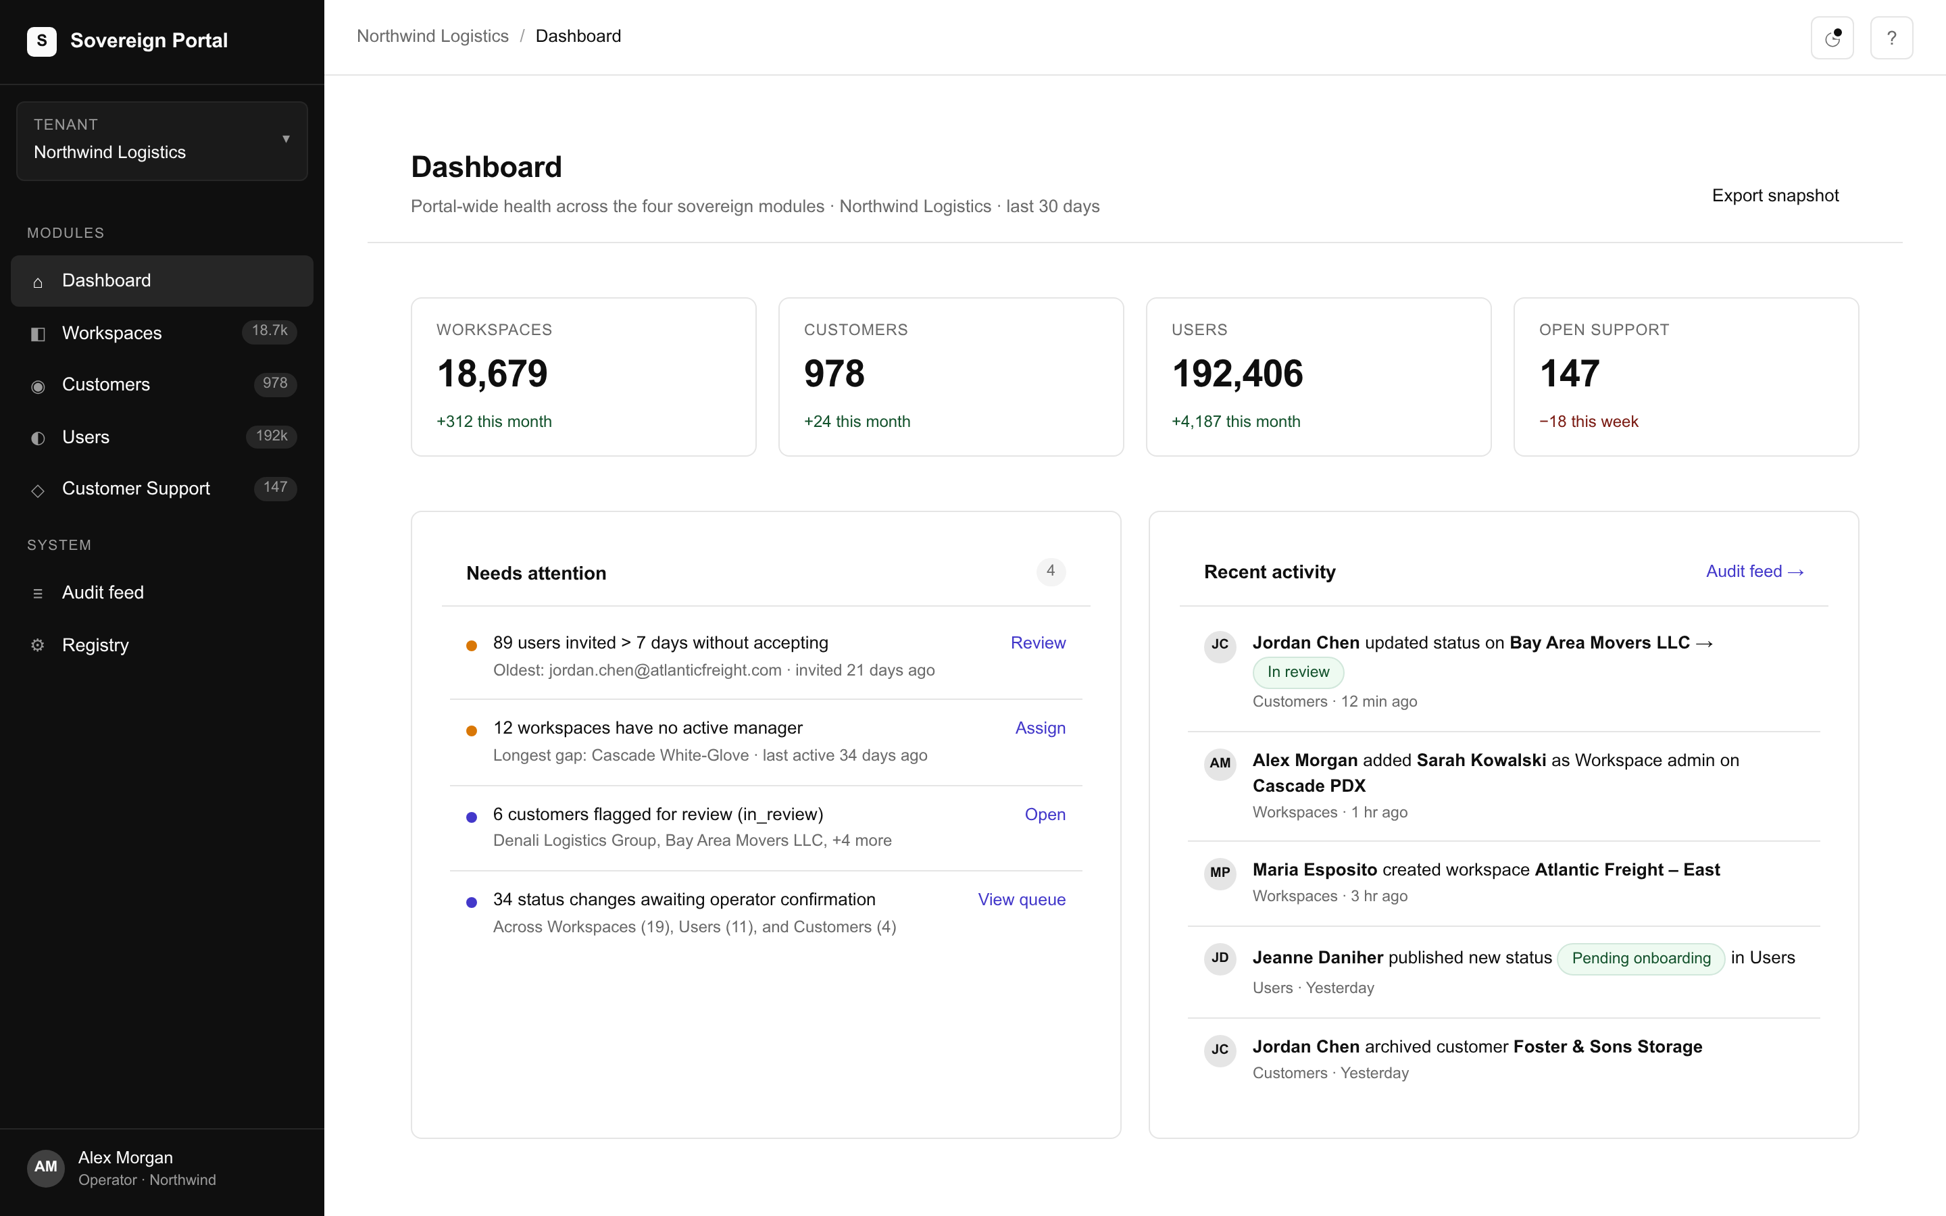Click the Users half-circle sidebar icon
The height and width of the screenshot is (1216, 1946).
pyautogui.click(x=38, y=438)
